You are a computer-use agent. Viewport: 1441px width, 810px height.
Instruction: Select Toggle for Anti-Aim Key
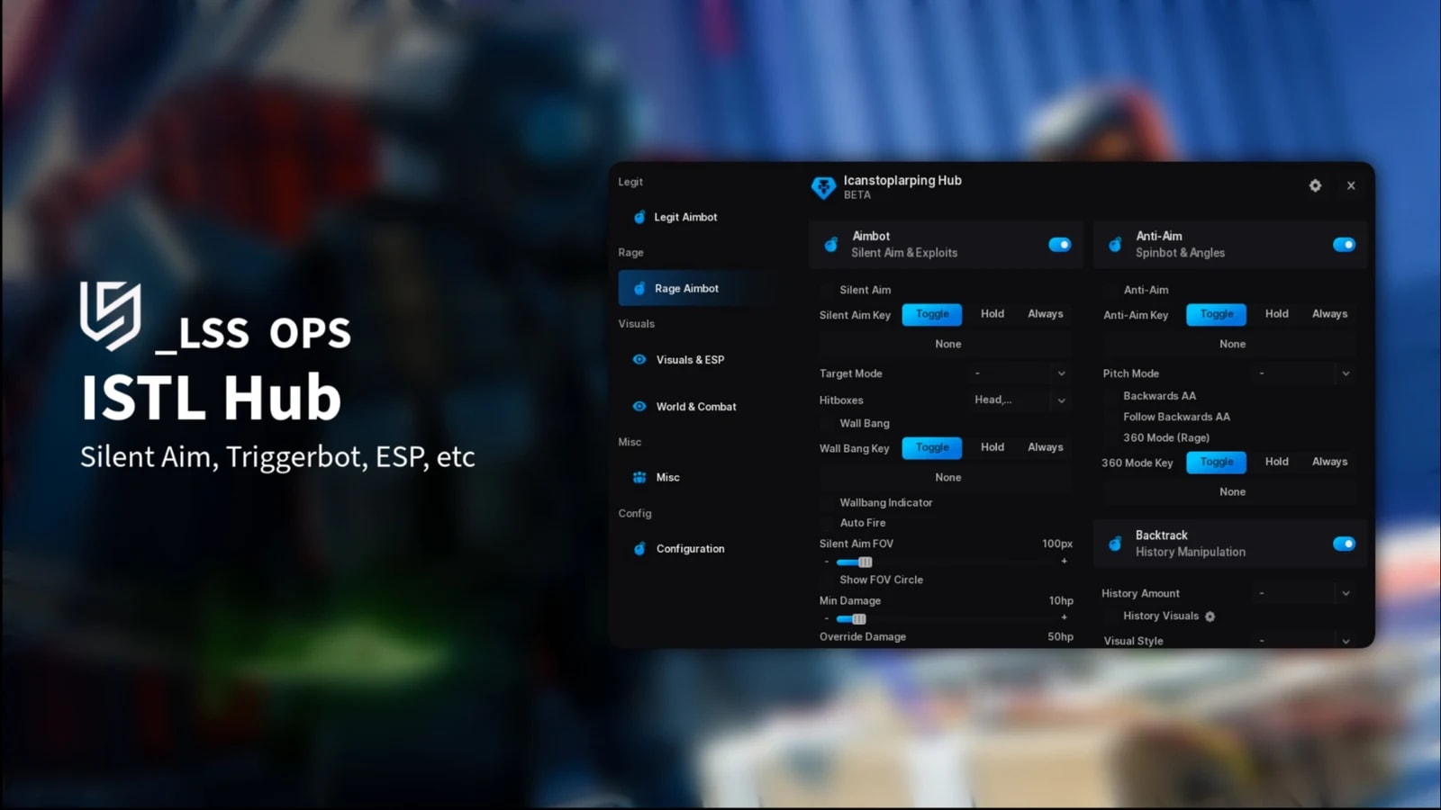(1217, 314)
